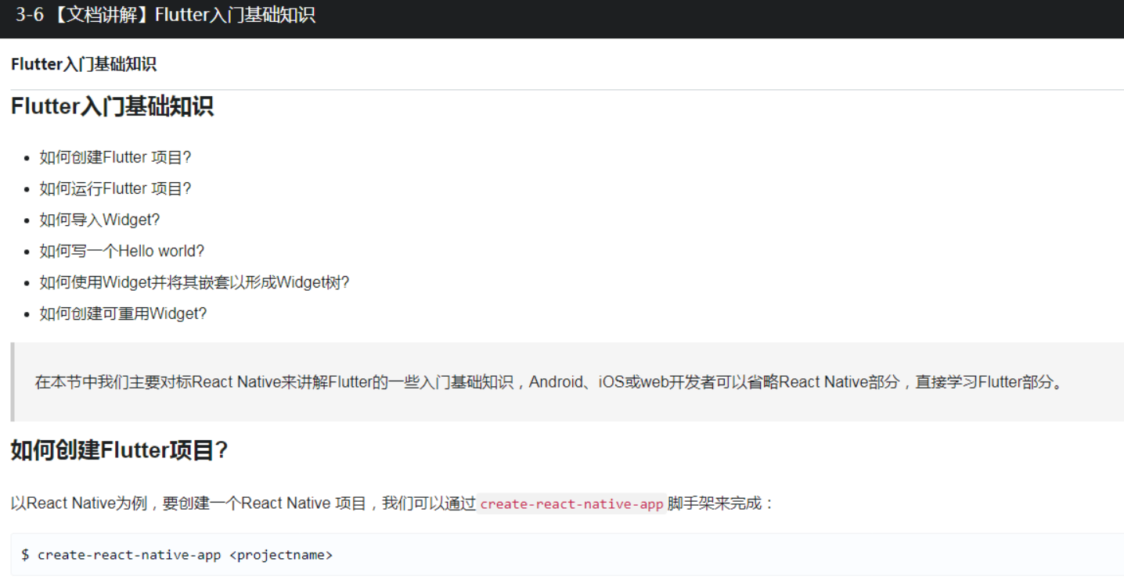The height and width of the screenshot is (580, 1124).
Task: Select list item '如何创建Flutter 项目?'
Action: coord(116,157)
